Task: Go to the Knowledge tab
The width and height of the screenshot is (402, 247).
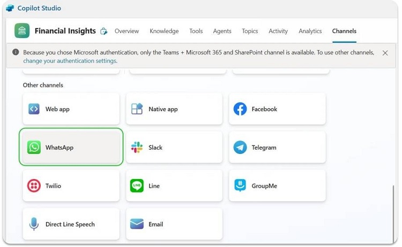Action: [x=164, y=31]
